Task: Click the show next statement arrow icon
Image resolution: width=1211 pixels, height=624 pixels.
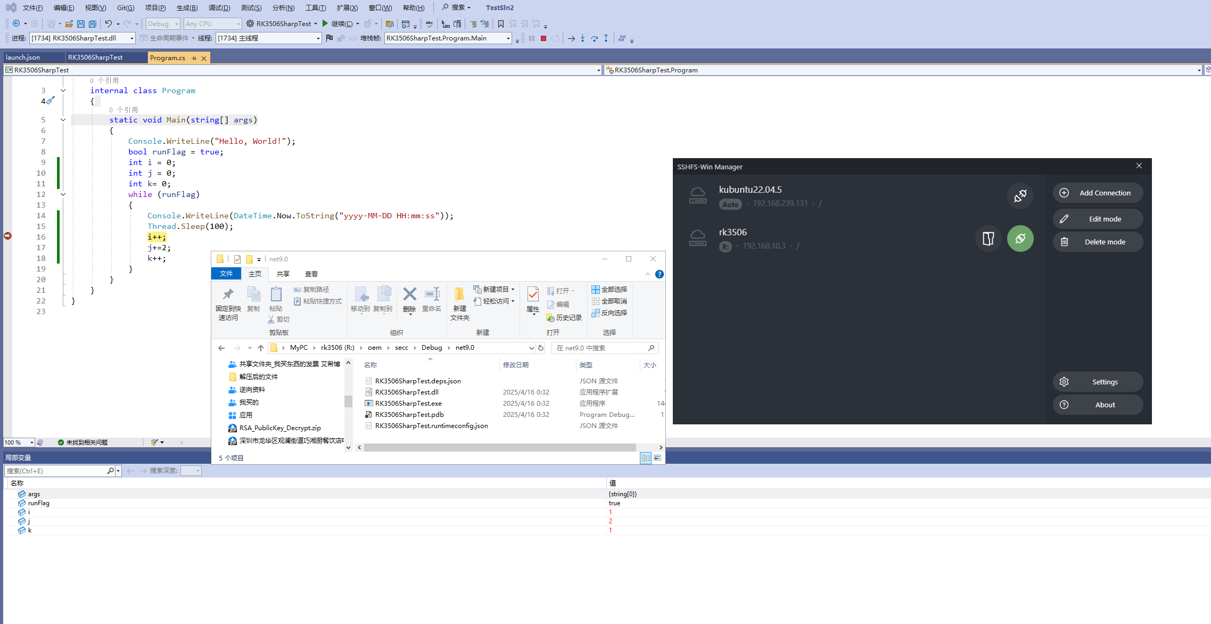Action: (571, 38)
